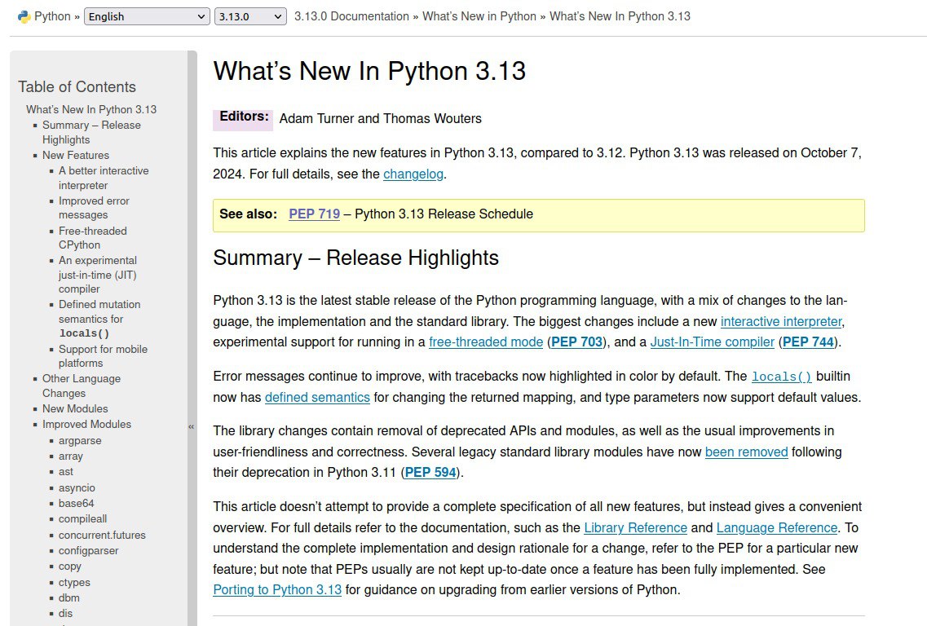Jump to Summary – Release Highlights in sidebar
The image size is (927, 626).
click(91, 132)
